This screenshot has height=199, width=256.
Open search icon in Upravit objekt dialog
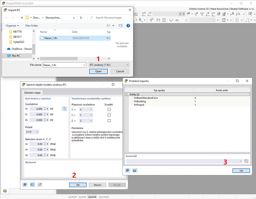(x=25, y=184)
